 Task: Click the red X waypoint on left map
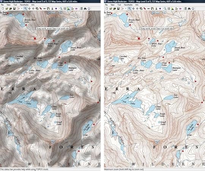[x=35, y=38]
